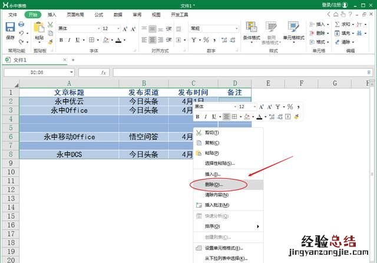Toggle Underline in the mini toolbar

[x=213, y=116]
